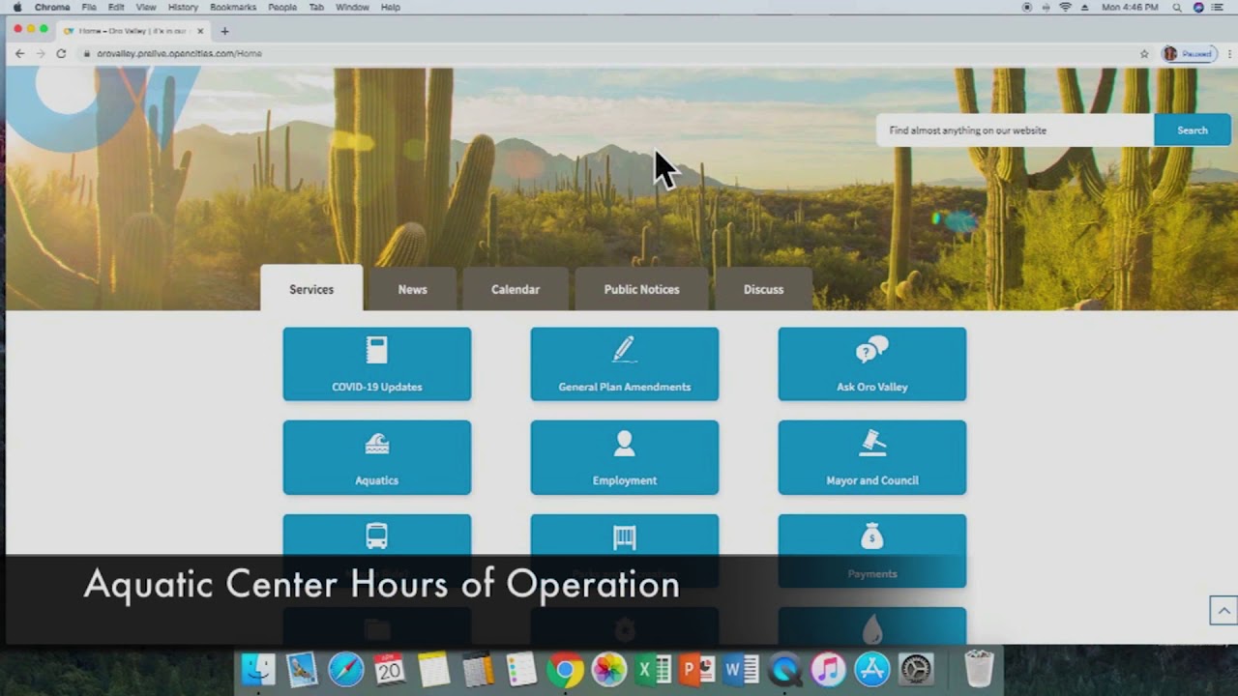1238x696 pixels.
Task: Open the Trash in the dock
Action: [979, 669]
